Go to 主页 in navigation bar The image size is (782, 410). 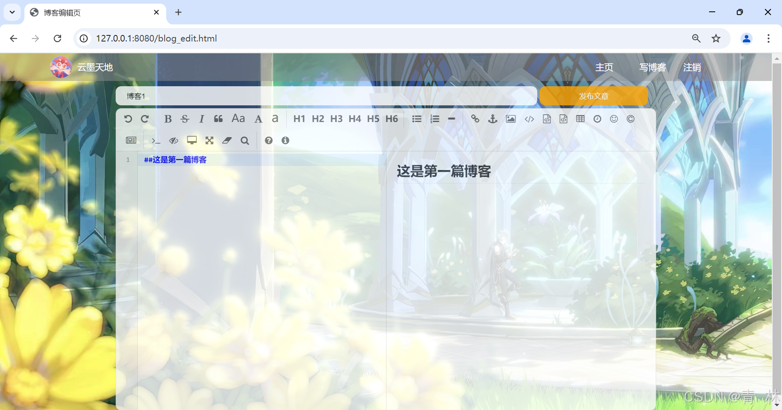point(604,67)
